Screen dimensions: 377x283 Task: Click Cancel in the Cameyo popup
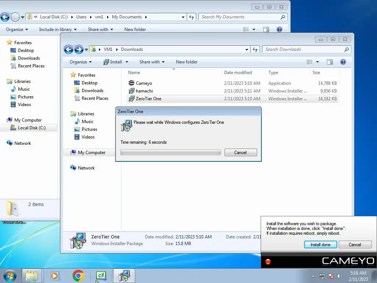tap(355, 245)
